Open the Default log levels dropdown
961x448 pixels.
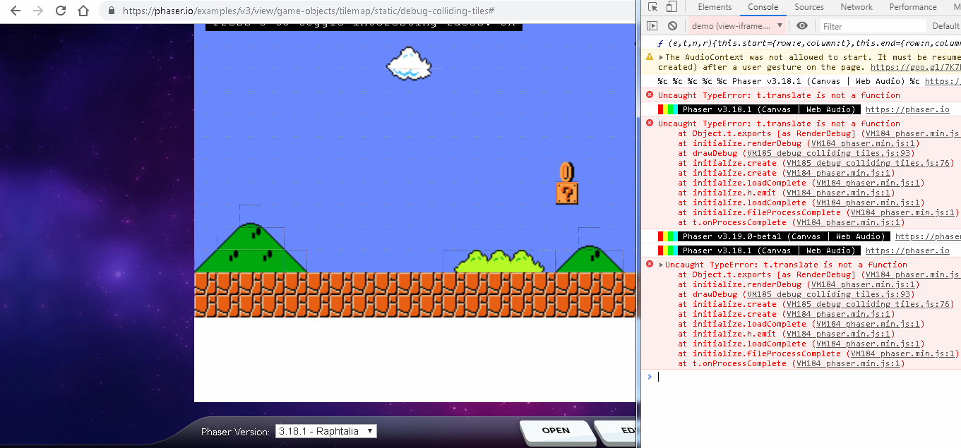[946, 25]
